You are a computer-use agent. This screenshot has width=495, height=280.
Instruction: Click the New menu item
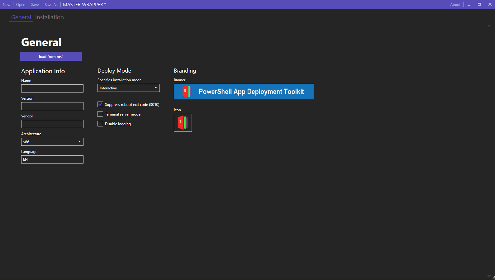click(7, 5)
